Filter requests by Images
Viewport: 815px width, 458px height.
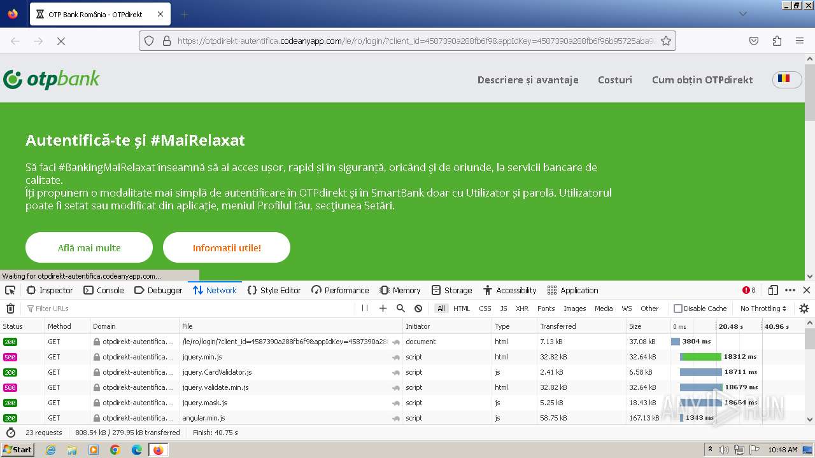tap(574, 309)
